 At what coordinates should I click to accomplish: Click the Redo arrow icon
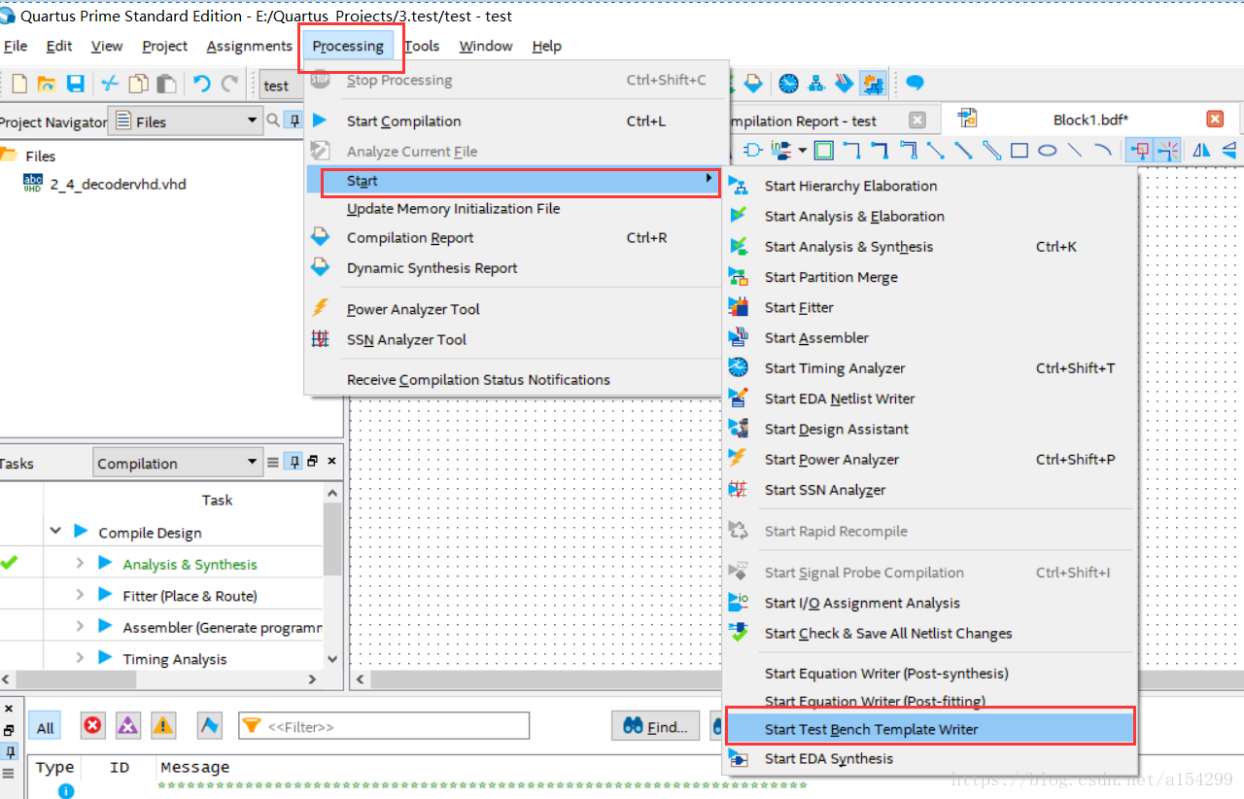(229, 85)
